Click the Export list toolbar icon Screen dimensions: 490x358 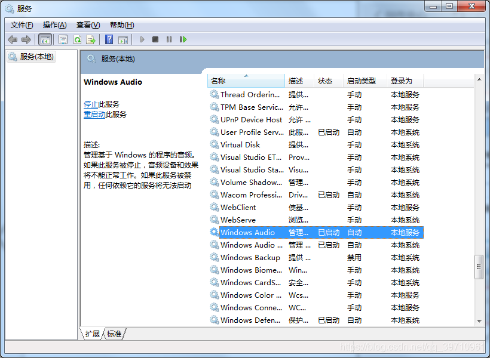coord(91,39)
